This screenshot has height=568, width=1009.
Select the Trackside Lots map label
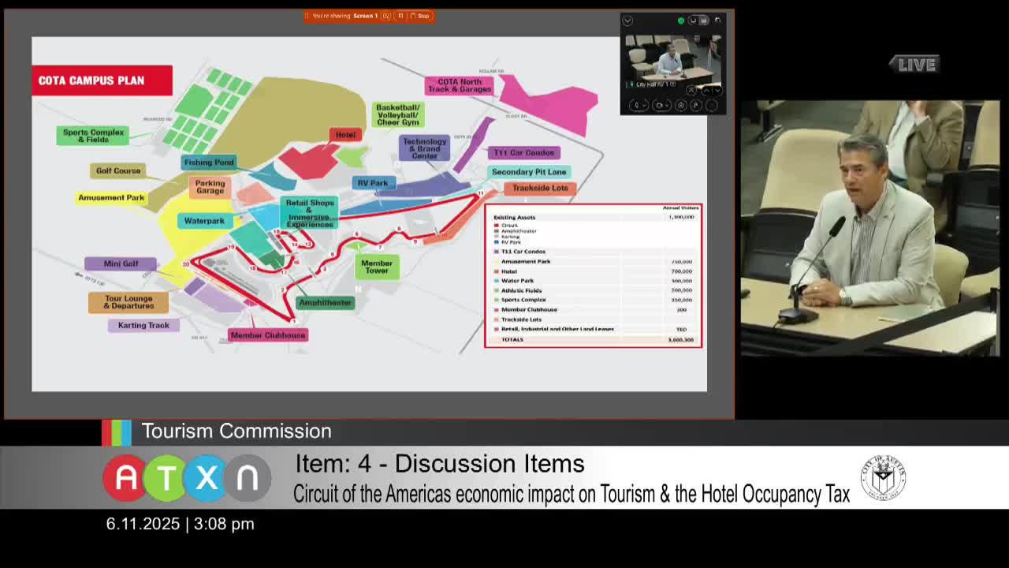pos(540,188)
